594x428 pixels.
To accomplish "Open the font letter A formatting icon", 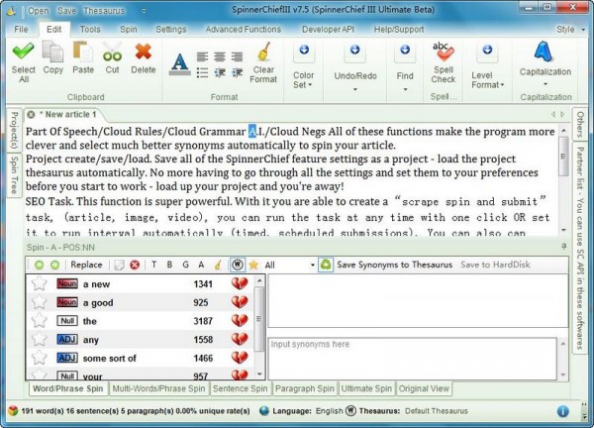I will [x=179, y=64].
